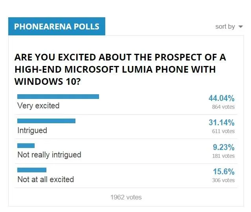Click the 1962 votes total

point(126,197)
